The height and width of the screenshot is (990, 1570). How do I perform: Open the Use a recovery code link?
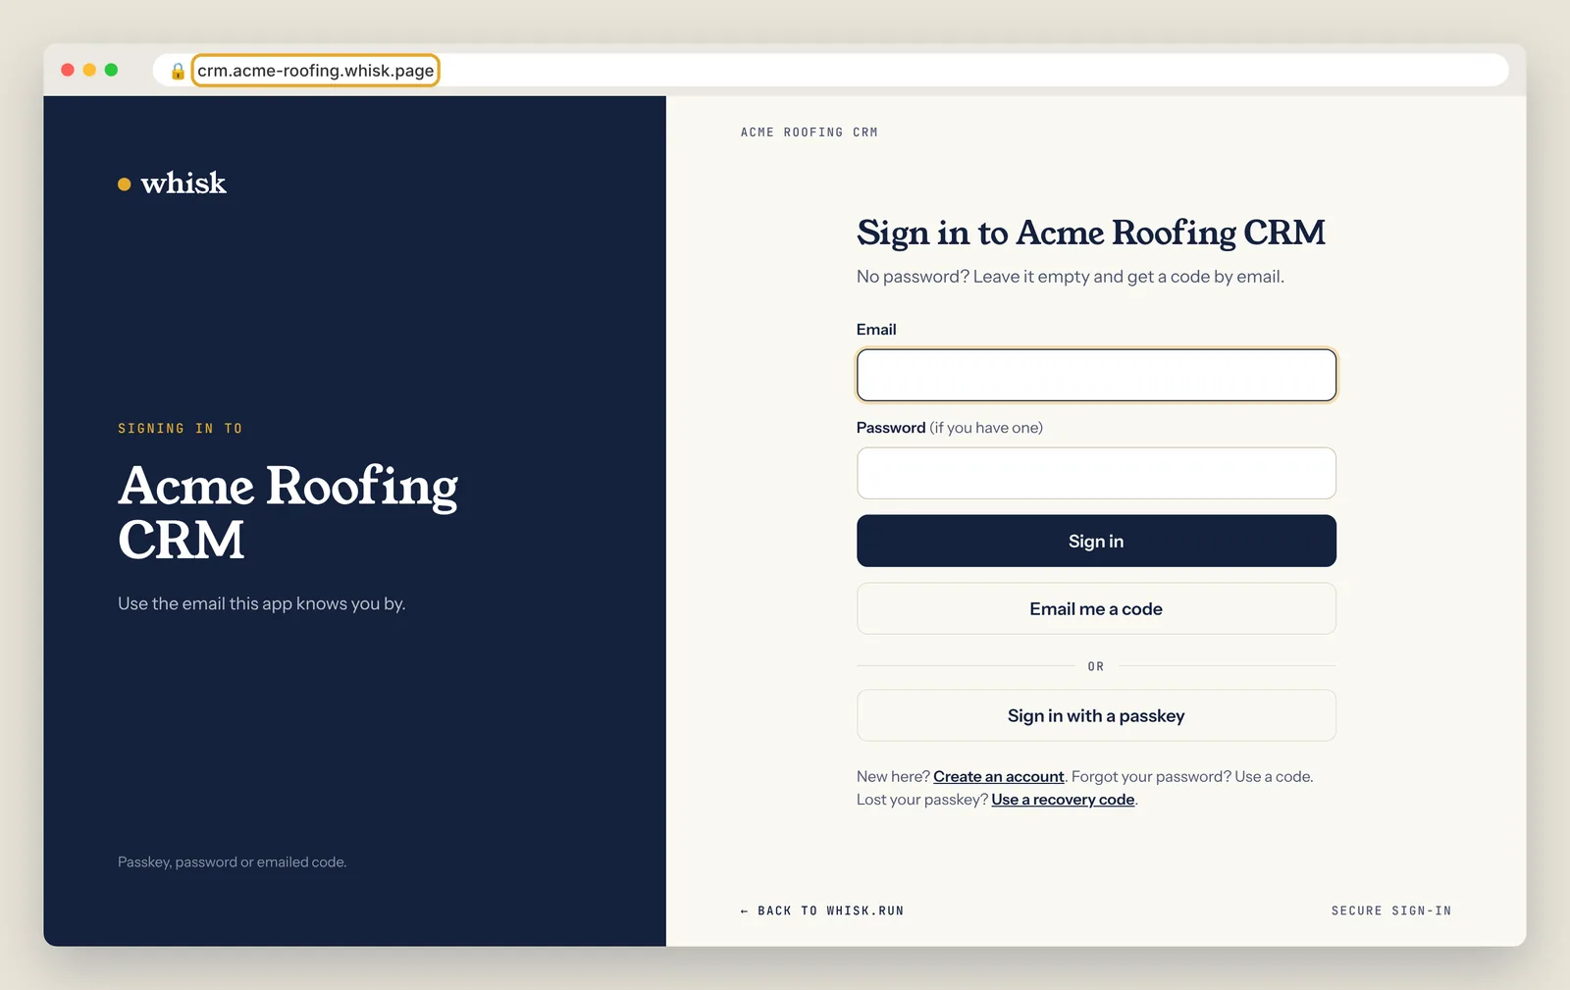1063,800
